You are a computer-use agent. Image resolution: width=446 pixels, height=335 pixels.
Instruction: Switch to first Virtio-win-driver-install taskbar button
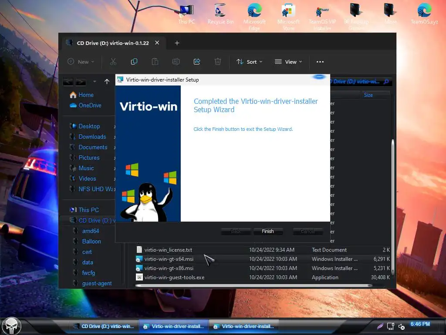(174, 326)
